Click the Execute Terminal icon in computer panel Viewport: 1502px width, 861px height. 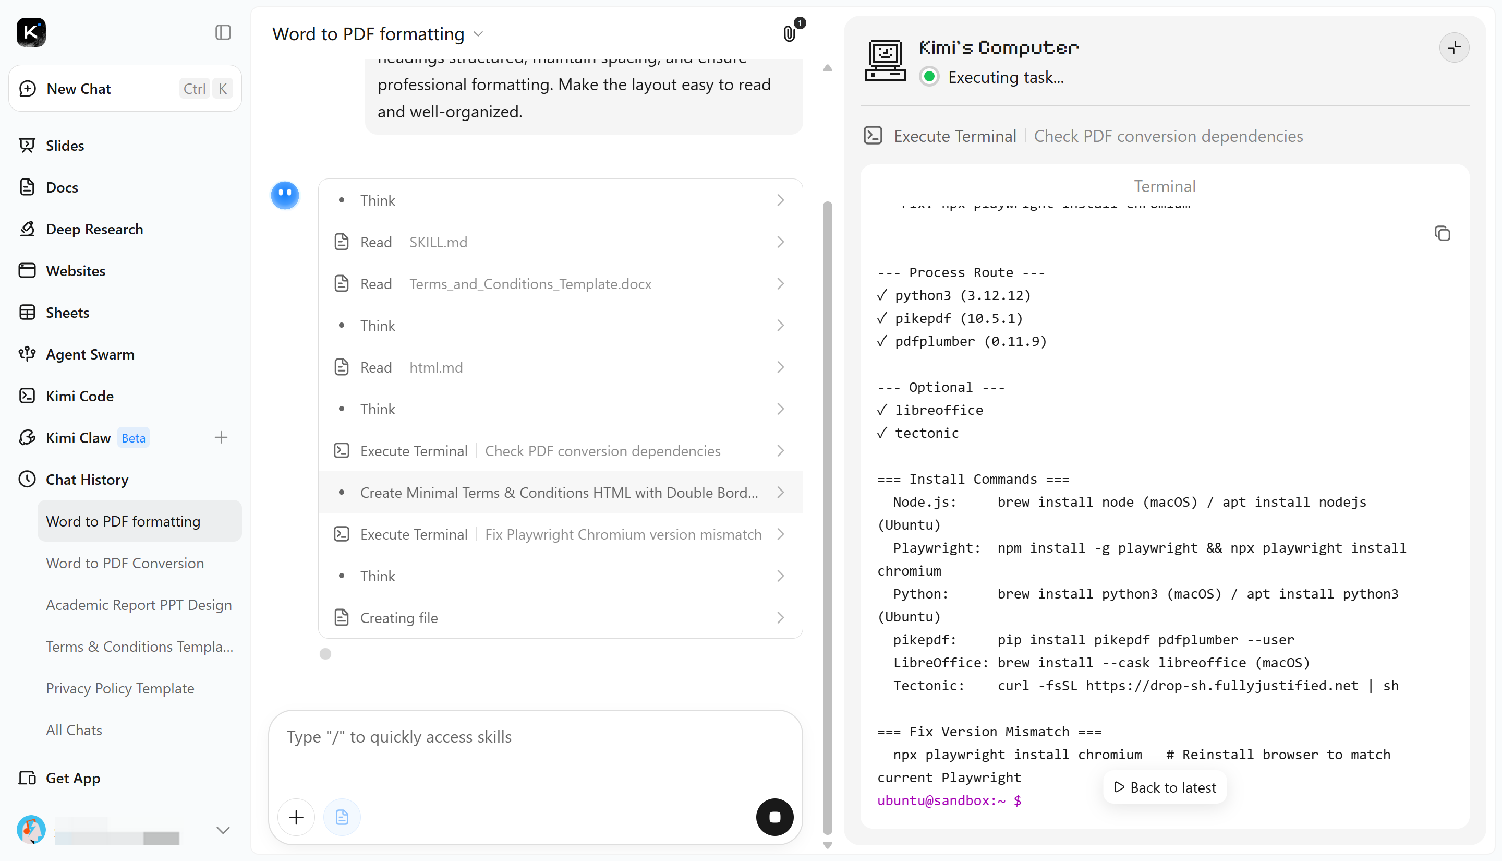(x=874, y=136)
